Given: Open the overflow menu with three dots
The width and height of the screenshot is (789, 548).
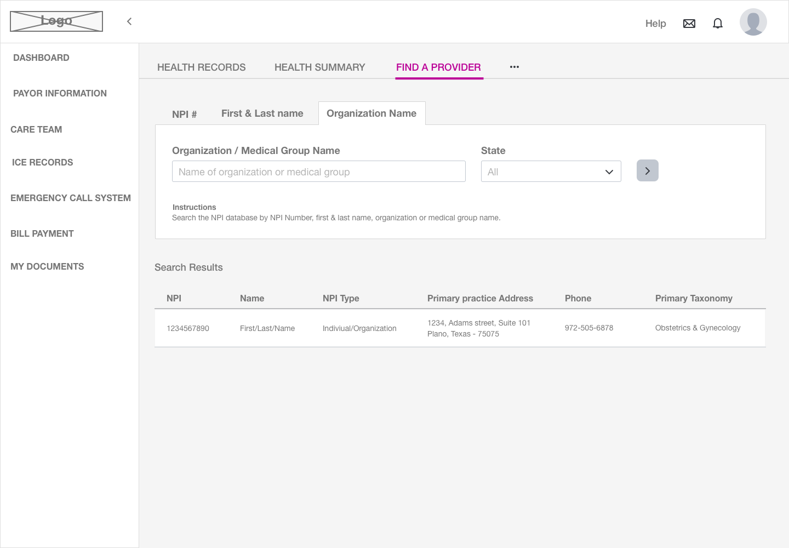Looking at the screenshot, I should tap(514, 67).
